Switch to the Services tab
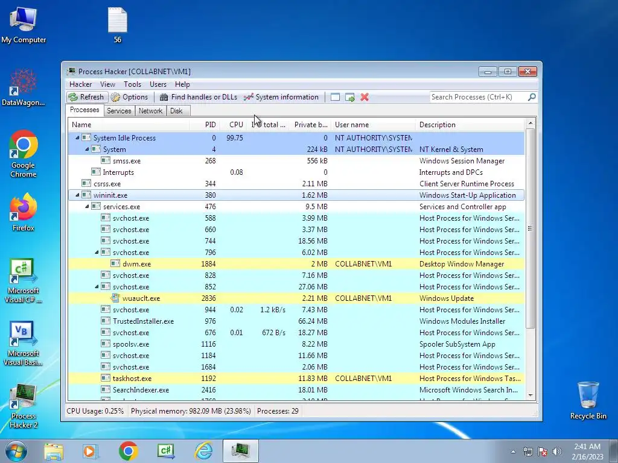The height and width of the screenshot is (463, 618). pyautogui.click(x=119, y=111)
